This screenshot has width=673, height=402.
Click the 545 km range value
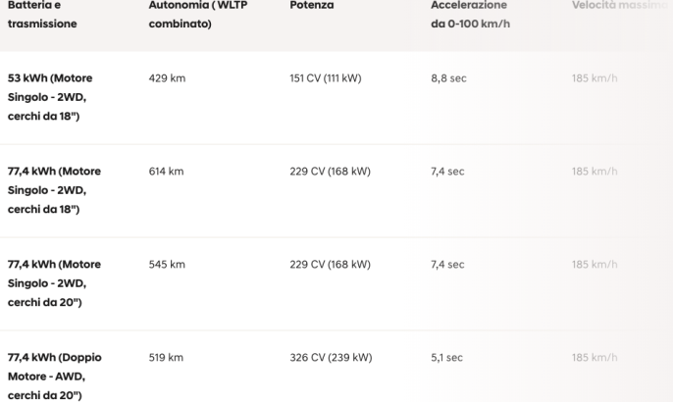[167, 265]
